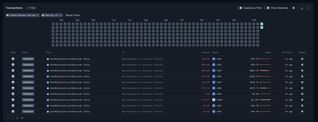This screenshot has width=318, height=122.
Task: Open details icon for the CBBTC row
Action: (x=302, y=100)
